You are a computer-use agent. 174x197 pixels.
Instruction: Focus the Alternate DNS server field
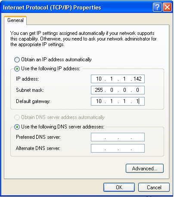118,148
